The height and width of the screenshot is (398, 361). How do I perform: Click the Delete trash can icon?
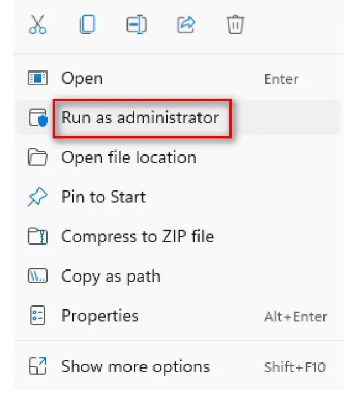tap(235, 25)
